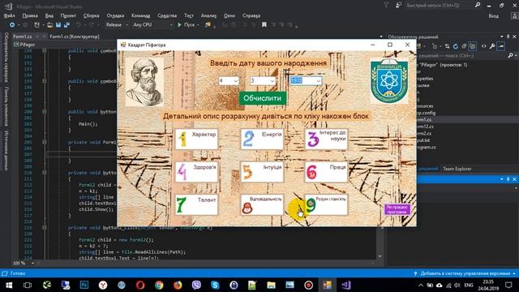Click the Характер block number 1
This screenshot has height=292, width=519.
196,139
